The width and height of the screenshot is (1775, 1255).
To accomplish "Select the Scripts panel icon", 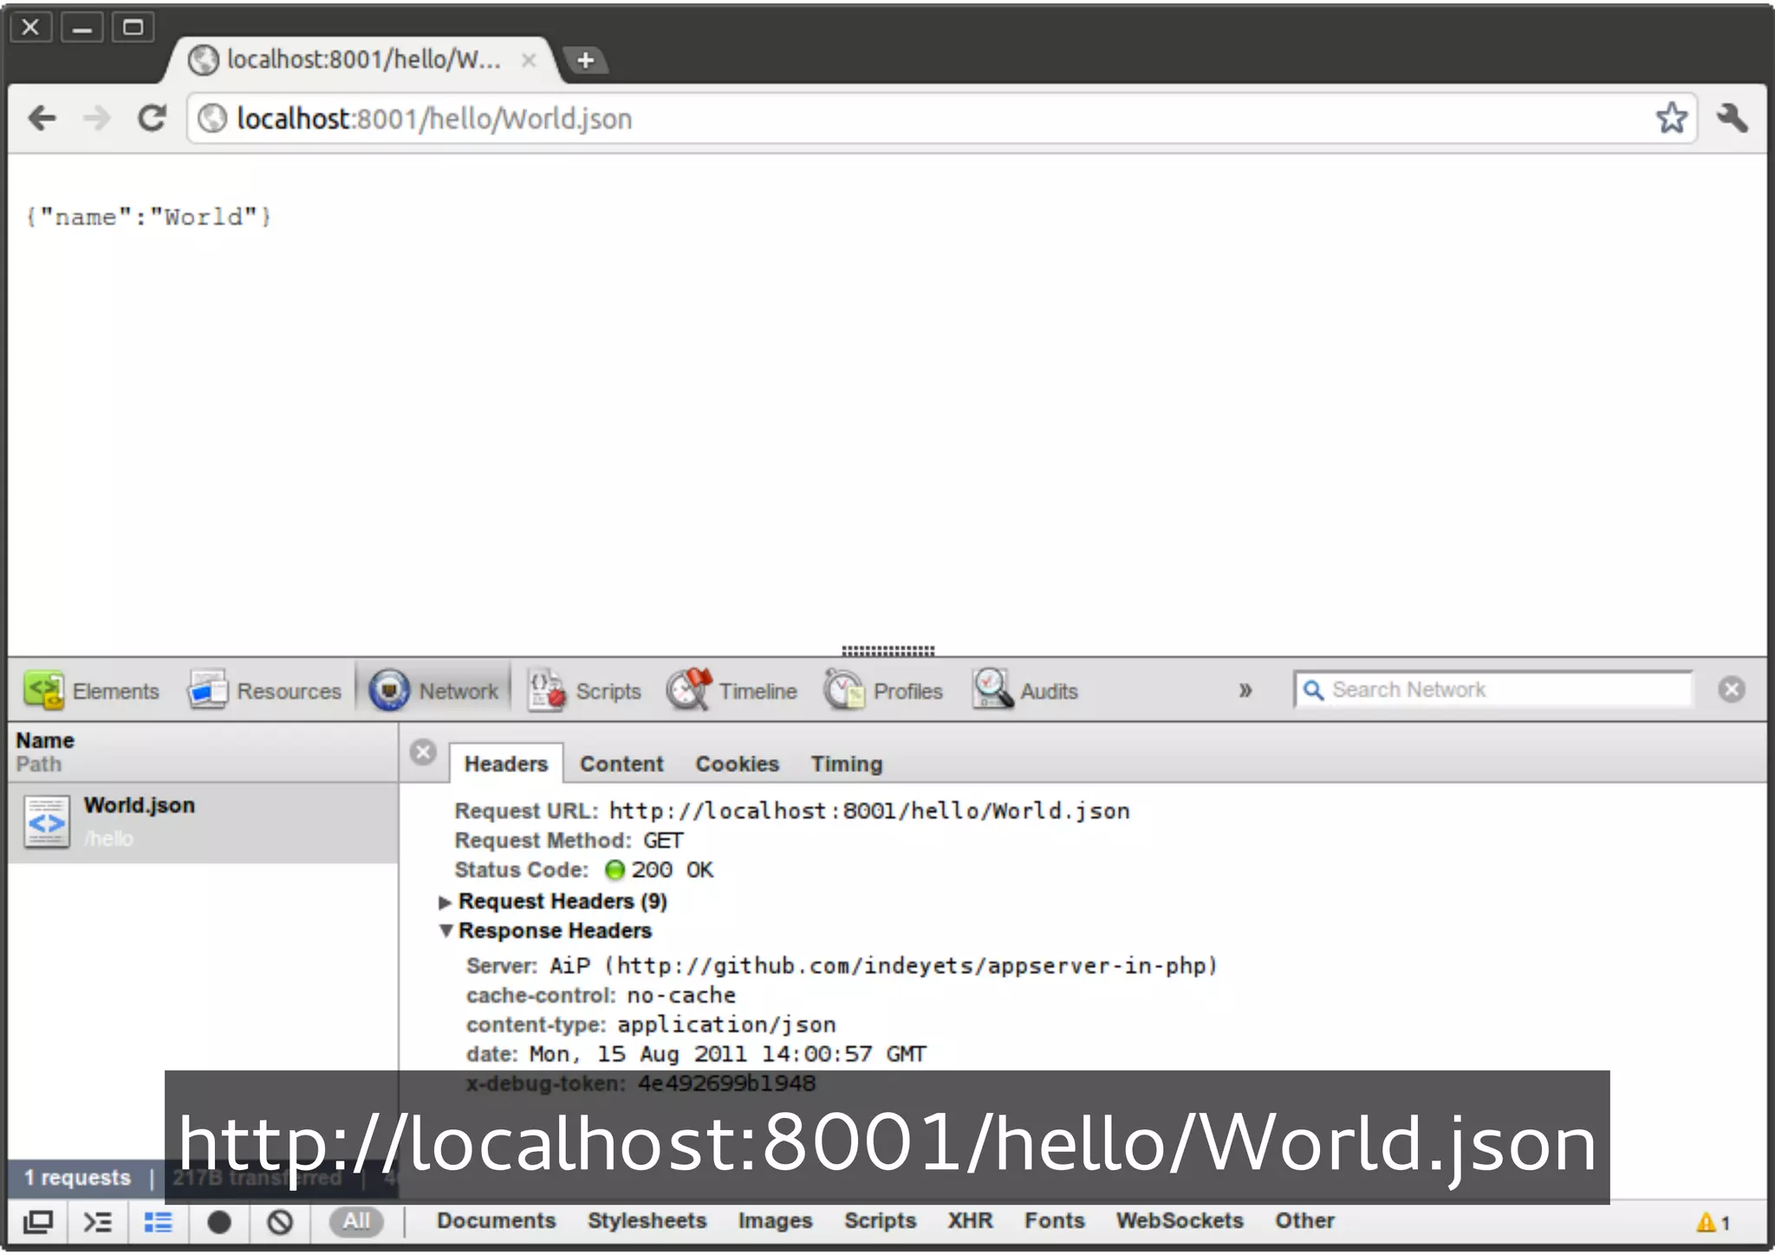I will [547, 690].
